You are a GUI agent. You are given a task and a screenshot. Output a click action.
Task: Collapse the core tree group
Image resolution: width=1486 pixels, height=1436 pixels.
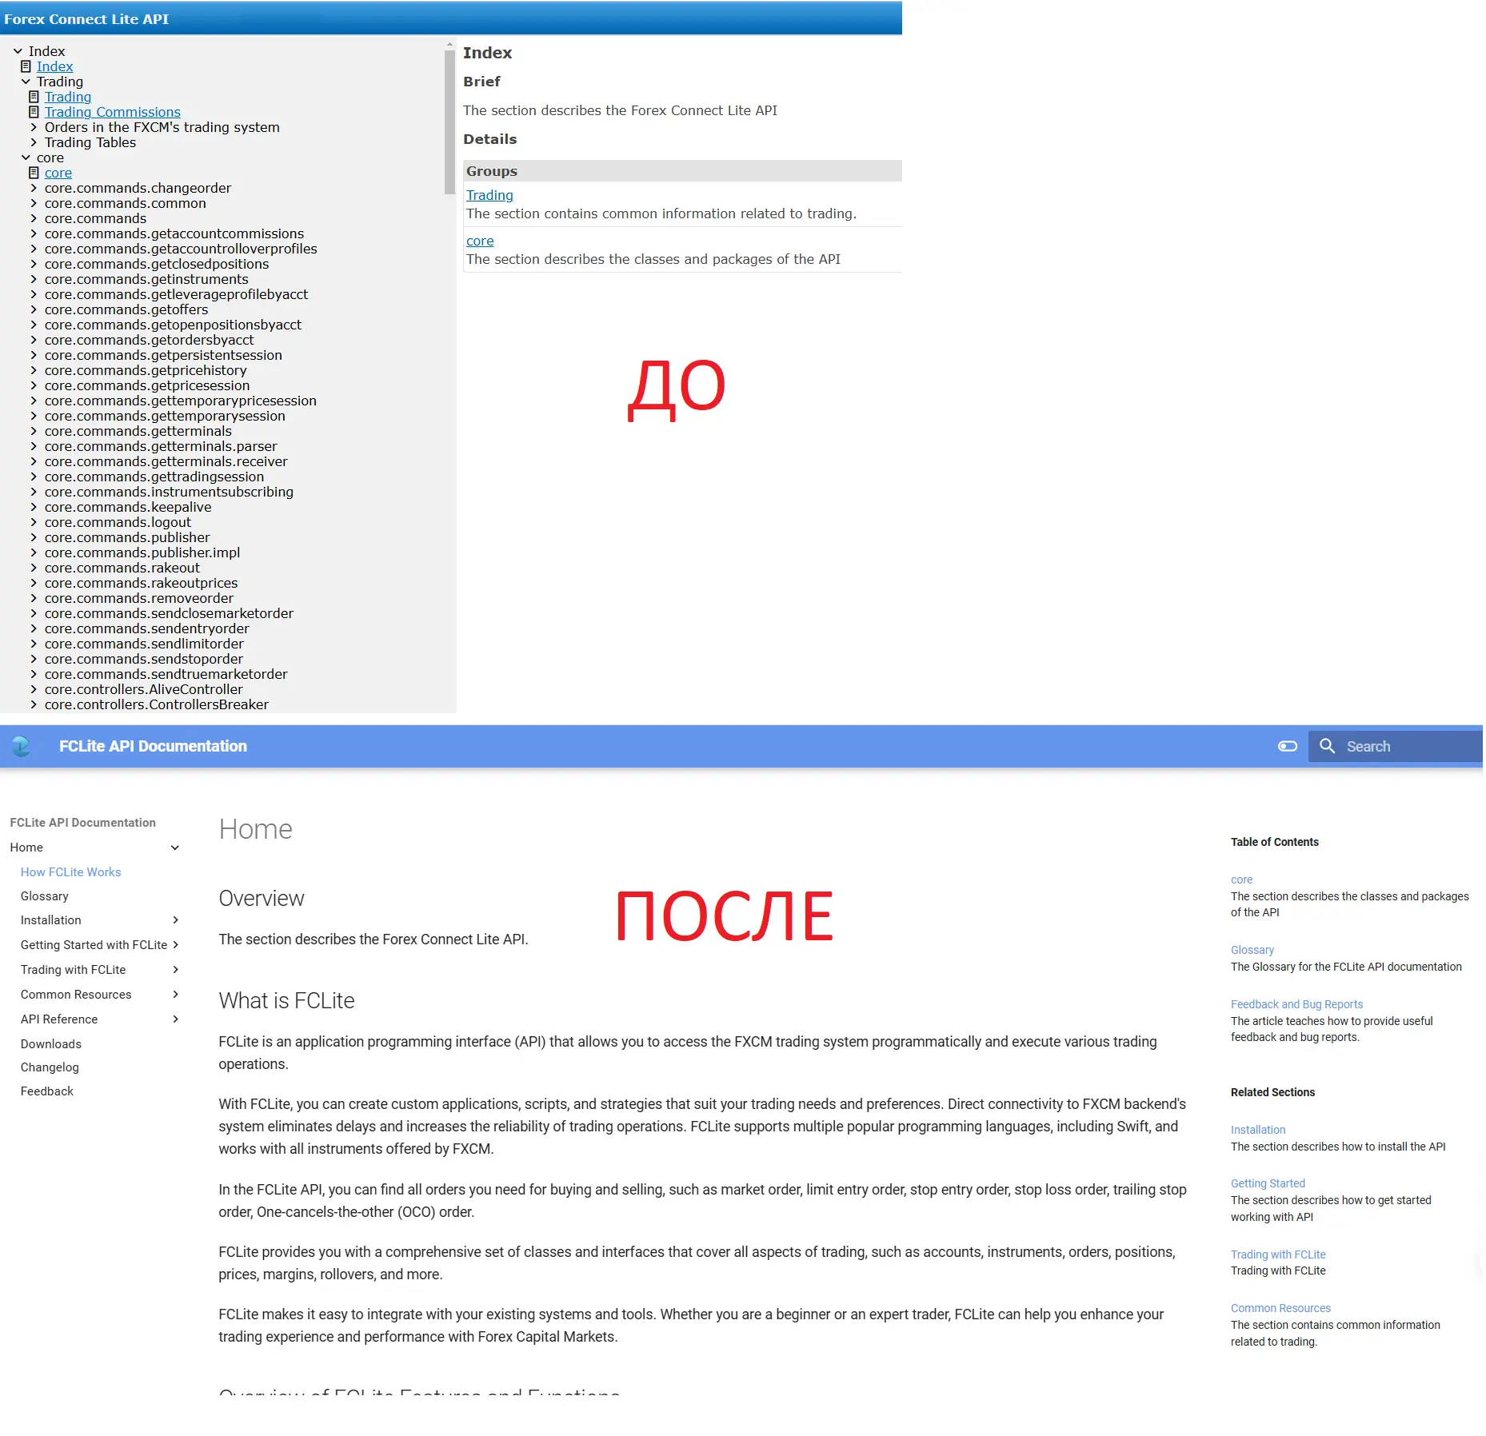click(x=26, y=158)
